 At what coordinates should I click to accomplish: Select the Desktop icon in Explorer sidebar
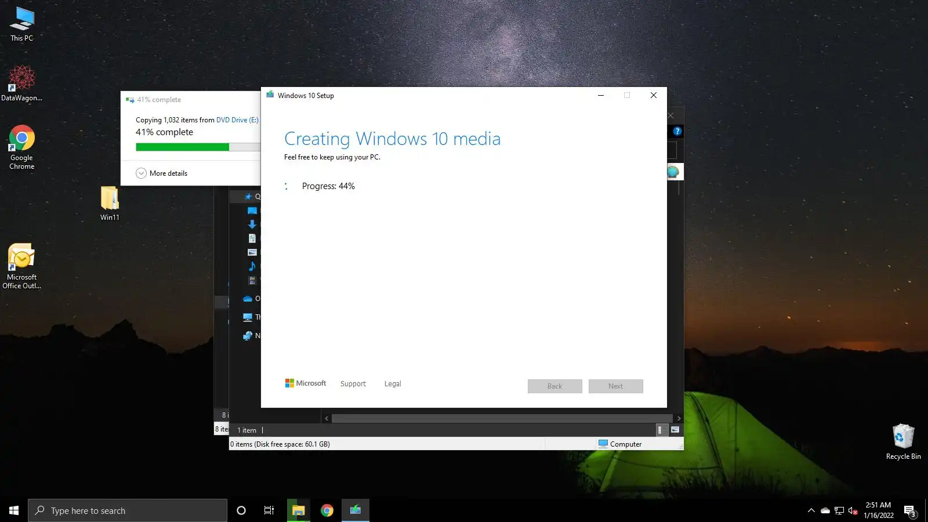252,211
